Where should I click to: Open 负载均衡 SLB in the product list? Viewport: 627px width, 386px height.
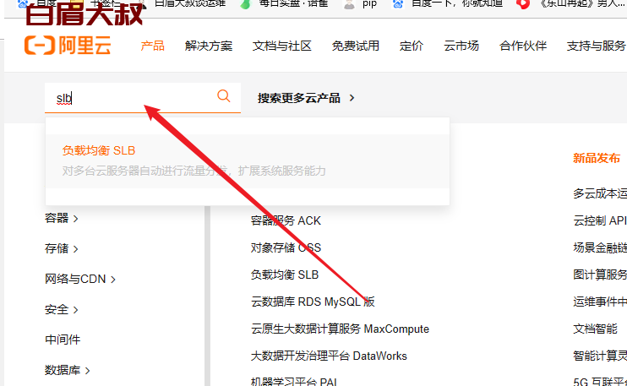pos(284,275)
